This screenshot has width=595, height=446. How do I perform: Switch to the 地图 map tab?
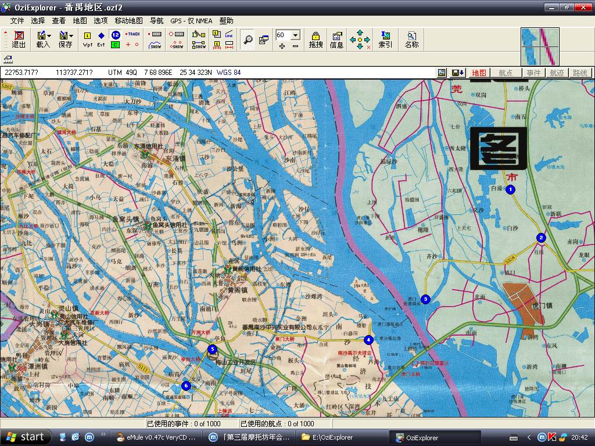(x=479, y=73)
